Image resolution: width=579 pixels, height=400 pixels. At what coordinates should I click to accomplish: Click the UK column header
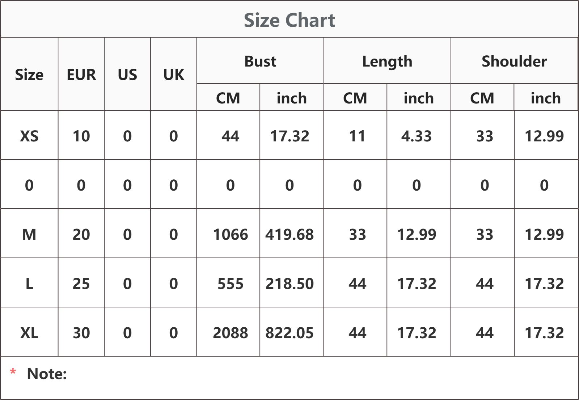(174, 75)
